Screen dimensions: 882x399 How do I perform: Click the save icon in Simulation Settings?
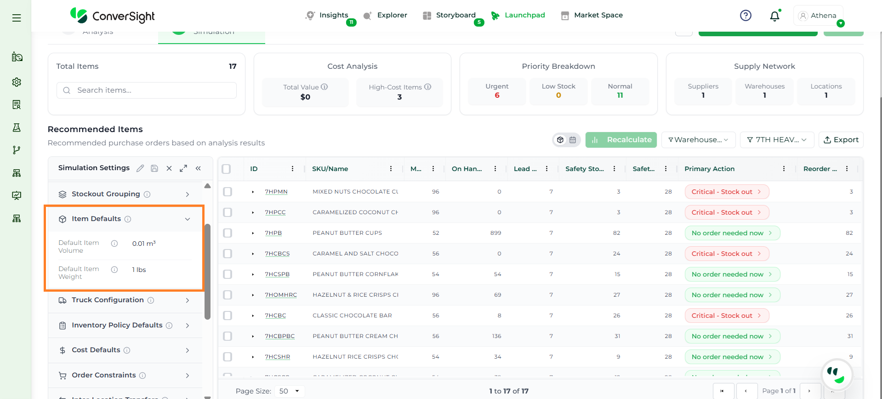pos(154,168)
